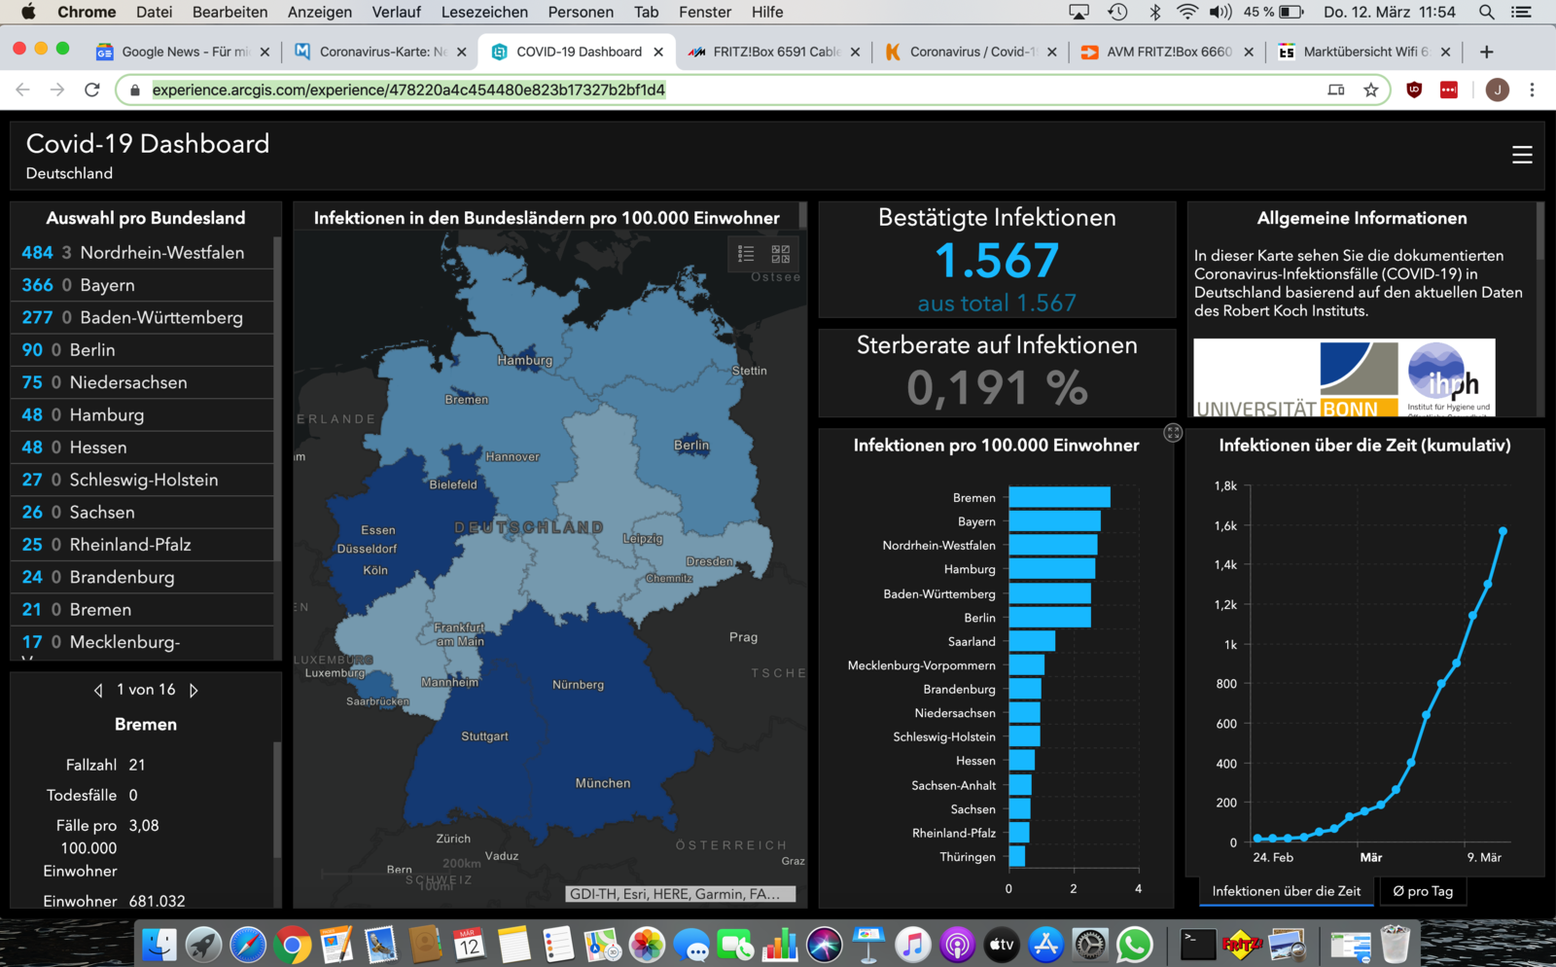
Task: Click the URL address bar
Action: tap(727, 90)
